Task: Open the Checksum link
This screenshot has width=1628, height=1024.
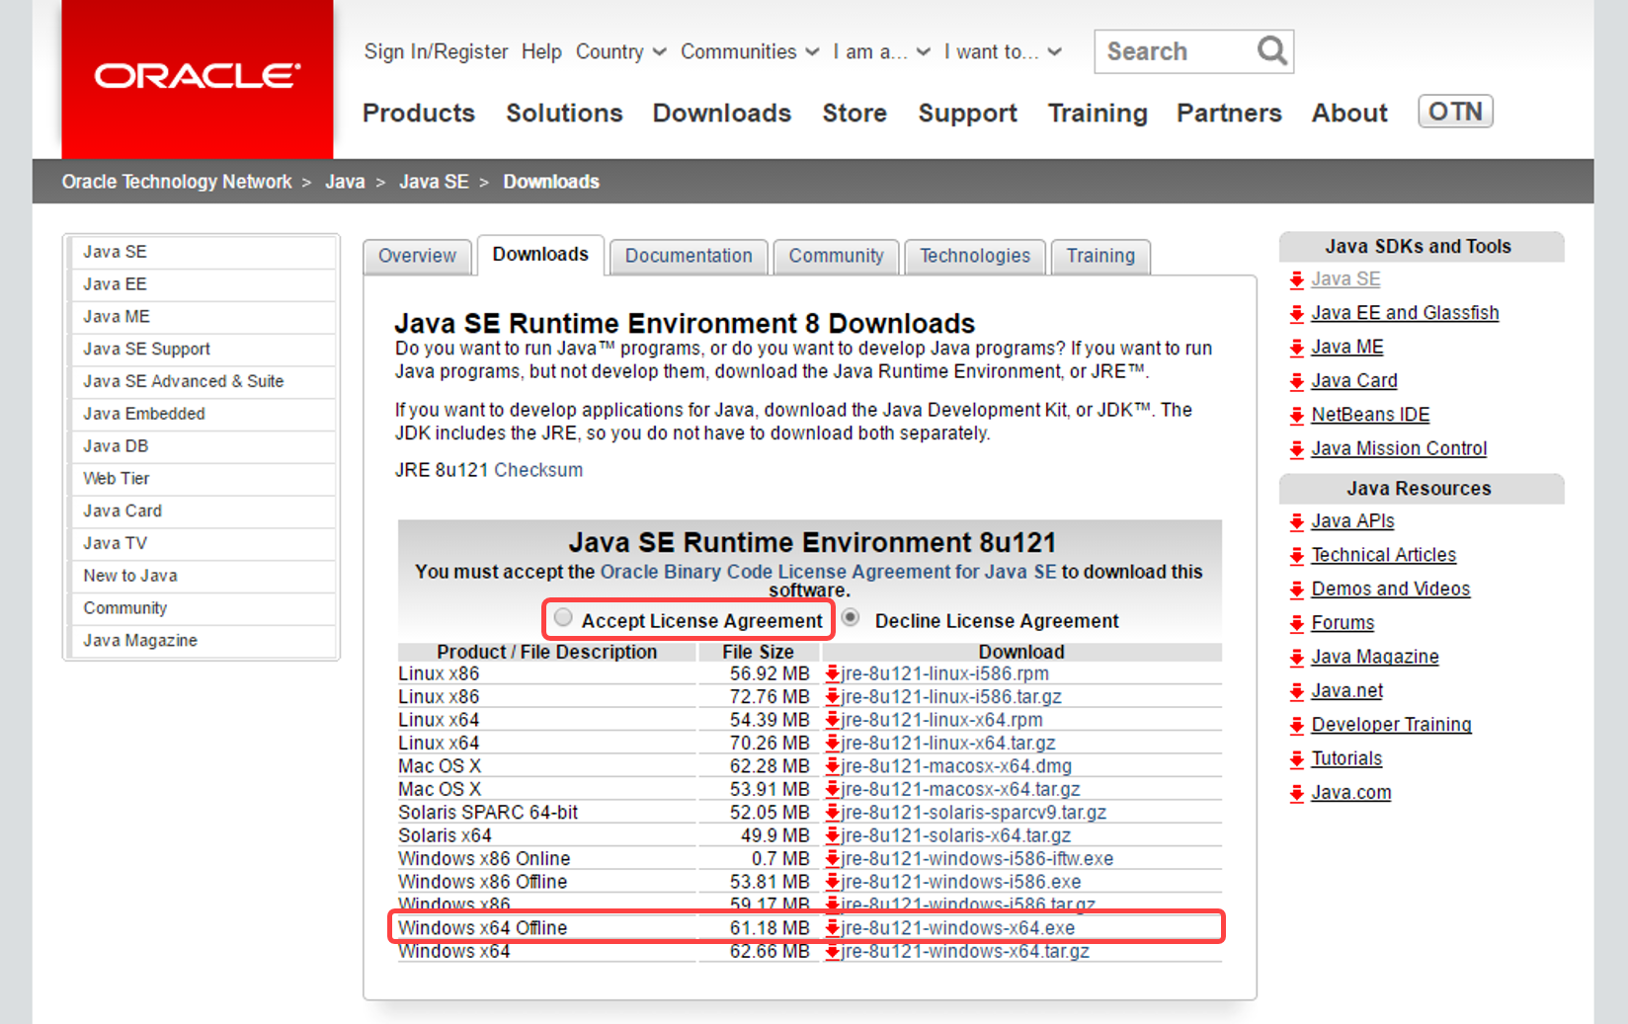Action: click(538, 470)
